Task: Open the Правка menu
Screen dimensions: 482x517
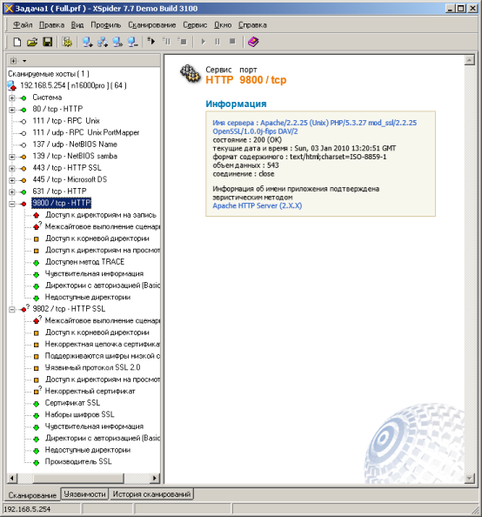Action: point(51,25)
